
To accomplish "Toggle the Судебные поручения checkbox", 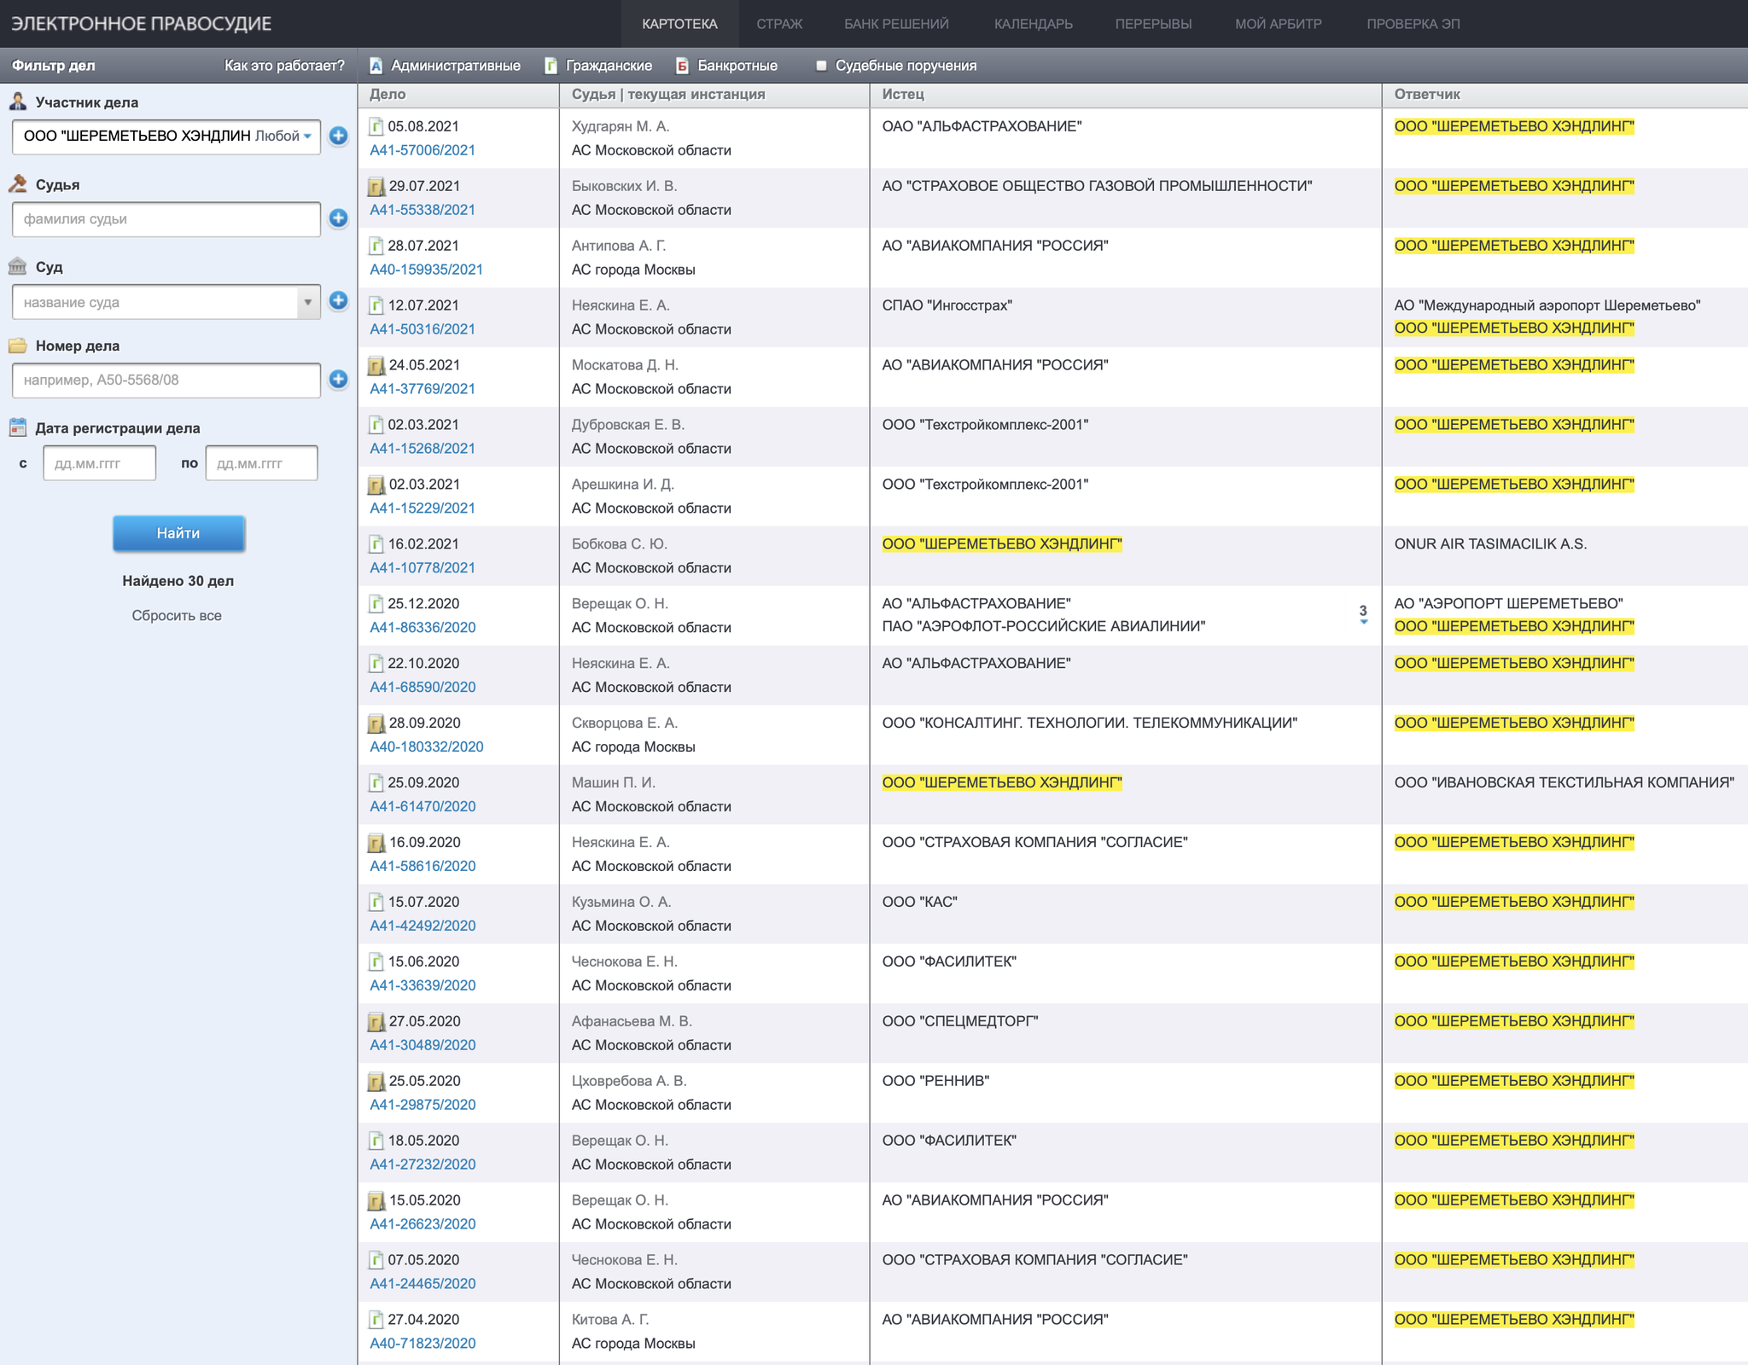I will 821,66.
